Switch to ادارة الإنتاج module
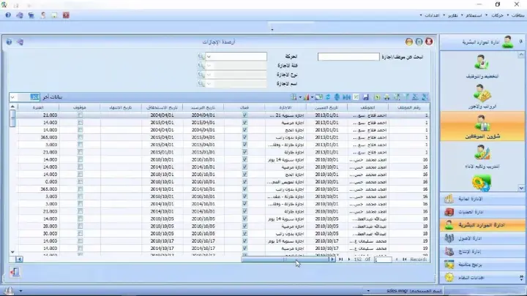This screenshot has height=296, width=527. [482, 251]
